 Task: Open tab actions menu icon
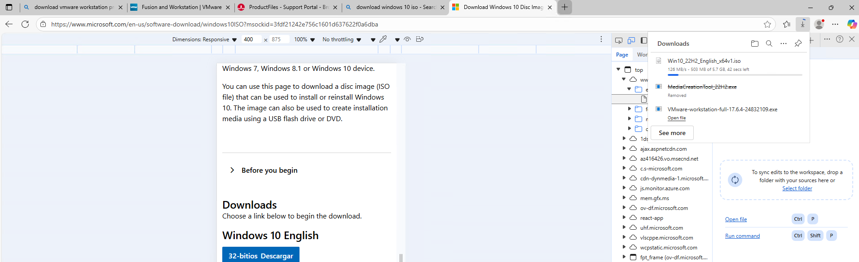tap(9, 7)
